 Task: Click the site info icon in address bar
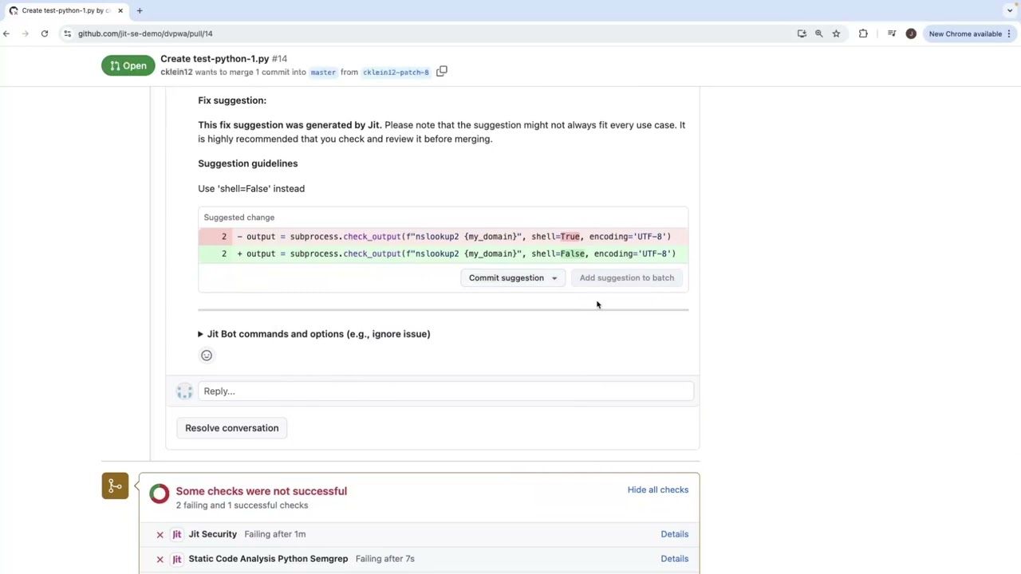click(68, 33)
